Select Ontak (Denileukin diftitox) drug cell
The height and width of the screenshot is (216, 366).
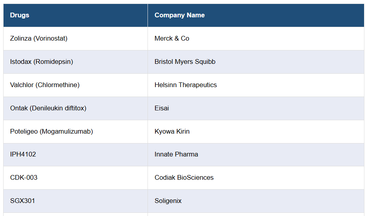pyautogui.click(x=48, y=108)
